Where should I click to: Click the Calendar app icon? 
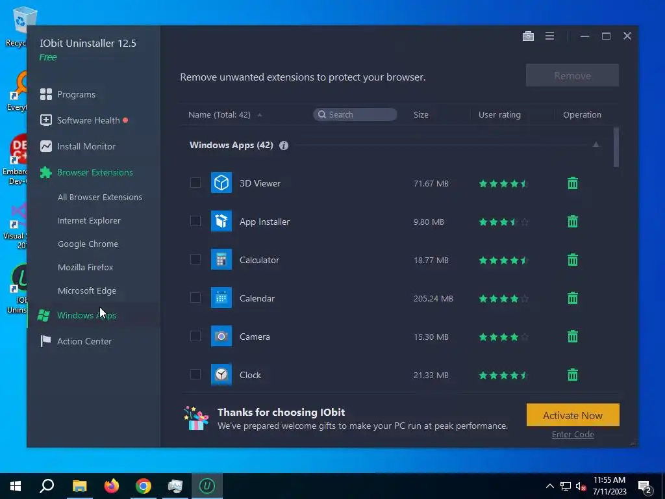click(221, 298)
